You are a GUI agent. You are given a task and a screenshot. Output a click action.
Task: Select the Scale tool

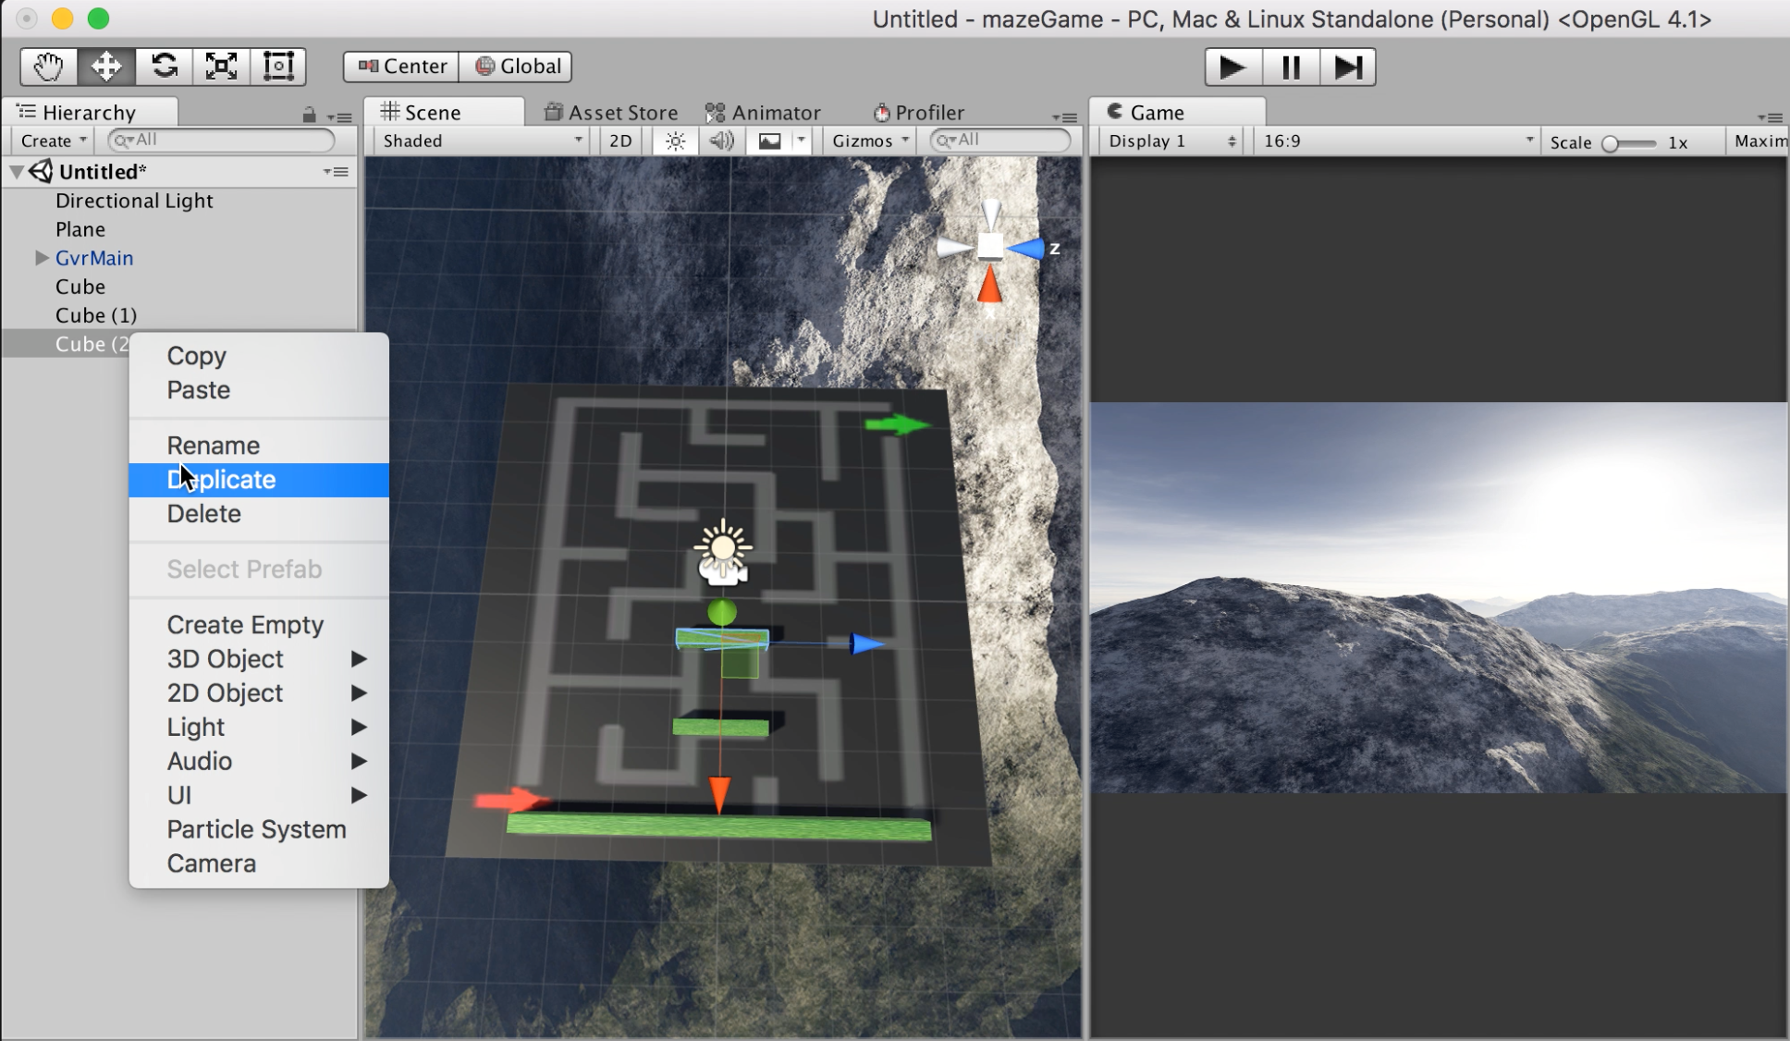point(221,67)
